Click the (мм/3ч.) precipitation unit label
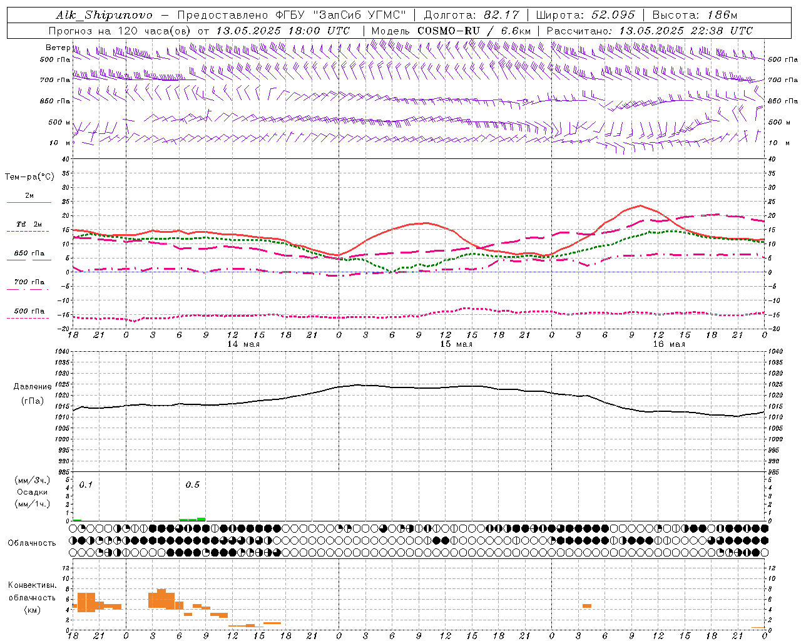The height and width of the screenshot is (641, 801). tap(33, 480)
